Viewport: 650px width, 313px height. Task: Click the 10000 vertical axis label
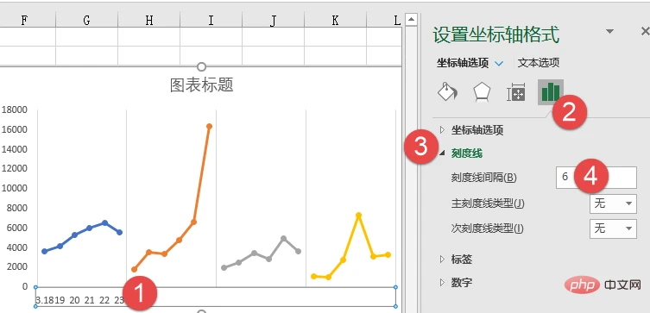(14, 188)
